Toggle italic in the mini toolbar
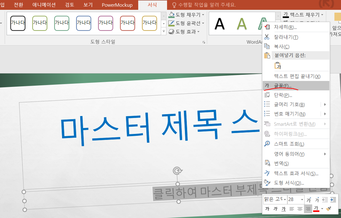341x218 pixels. [x=275, y=209]
